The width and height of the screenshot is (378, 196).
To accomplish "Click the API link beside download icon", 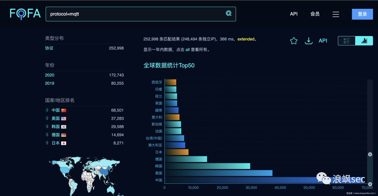I will click(323, 41).
